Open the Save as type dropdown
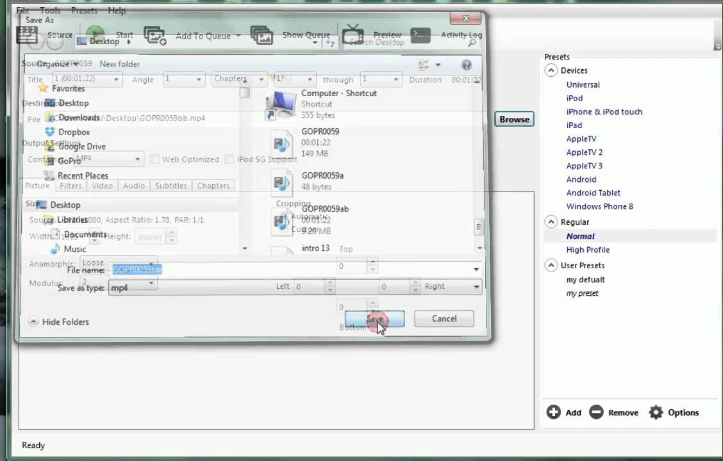This screenshot has width=723, height=461. [x=295, y=287]
